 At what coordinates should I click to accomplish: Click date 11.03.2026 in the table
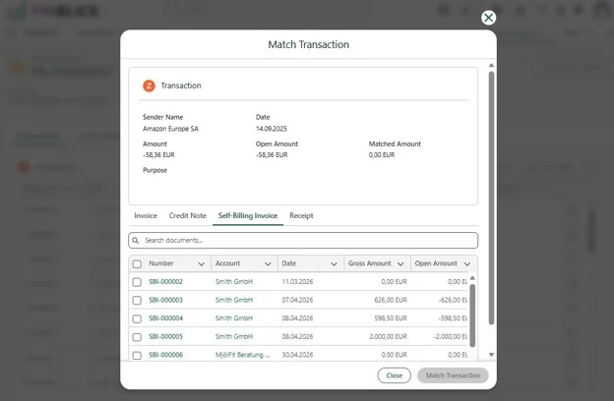[x=297, y=282]
